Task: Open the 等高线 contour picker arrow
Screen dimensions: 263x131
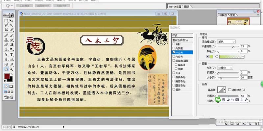Action: [225, 90]
